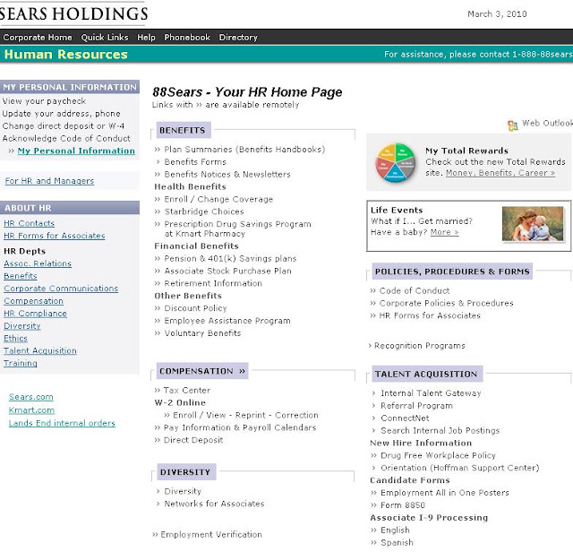The image size is (573, 552).
Task: Select Enroll / Change Coverage
Action: pos(218,199)
